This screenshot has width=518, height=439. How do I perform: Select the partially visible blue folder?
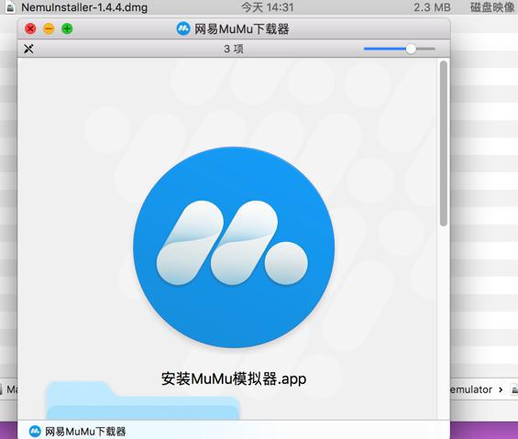click(142, 401)
